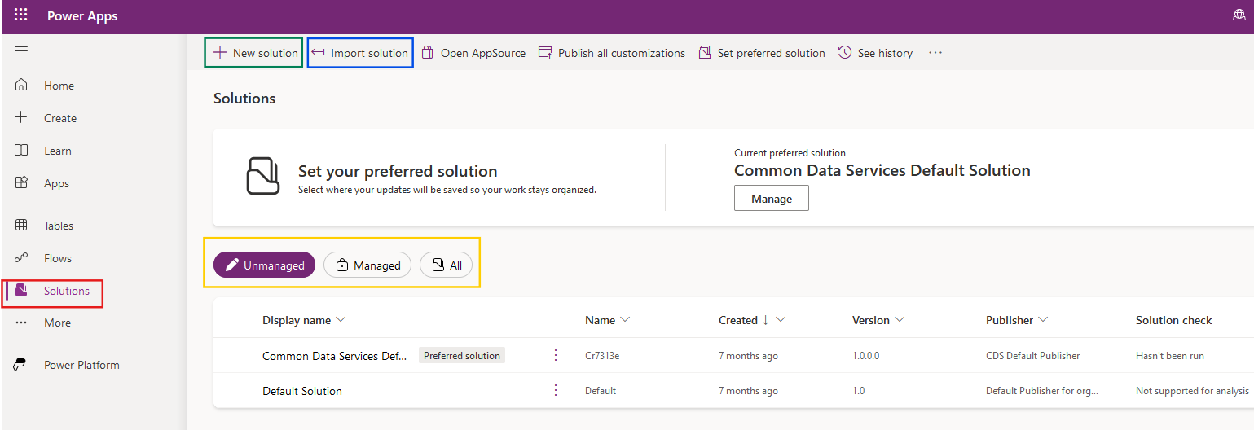Screen dimensions: 1254x430
Task: Click the Power Apps title
Action: [82, 16]
